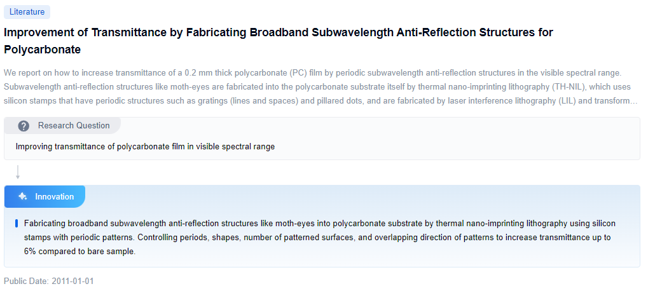Click the research question text about improving transmittance
The image size is (648, 291).
145,147
